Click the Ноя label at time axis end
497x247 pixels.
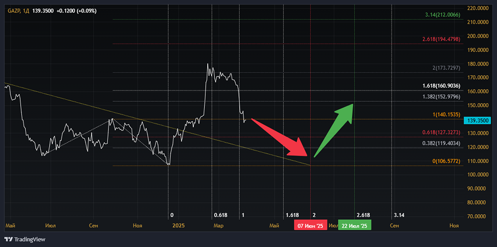tap(454, 226)
